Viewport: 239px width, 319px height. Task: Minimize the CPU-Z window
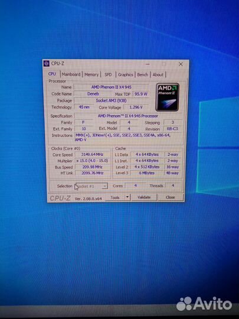pyautogui.click(x=148, y=64)
